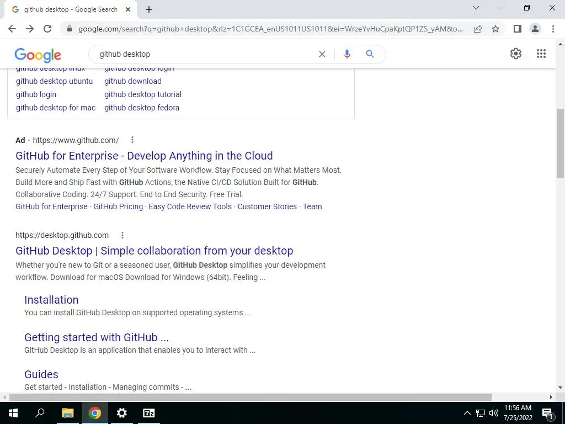Open Chrome's three-dot menu
This screenshot has height=424, width=565.
553,29
